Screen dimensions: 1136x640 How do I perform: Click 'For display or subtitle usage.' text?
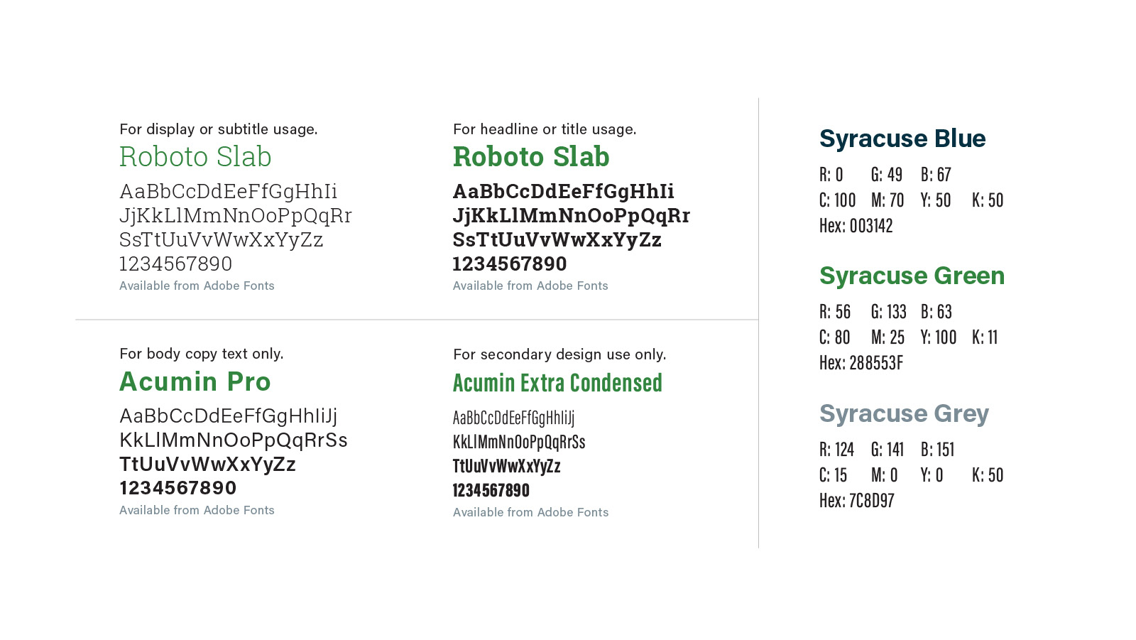click(x=219, y=129)
